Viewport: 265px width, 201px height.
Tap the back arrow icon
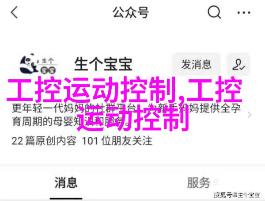[14, 12]
